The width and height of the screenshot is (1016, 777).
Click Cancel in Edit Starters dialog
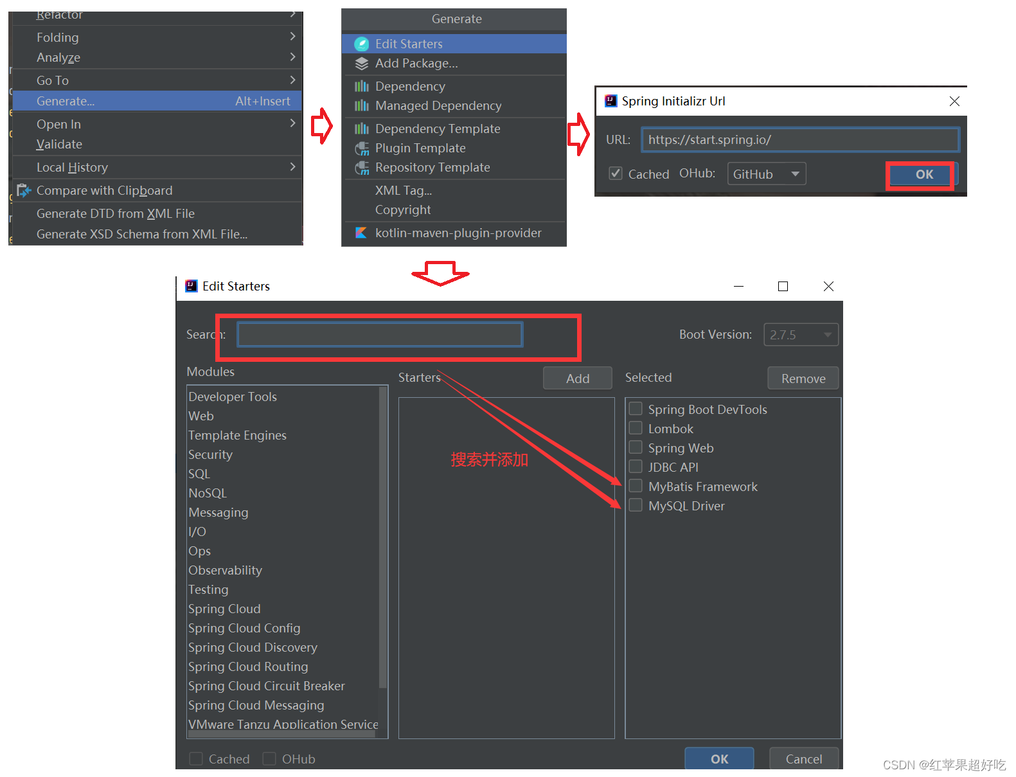803,759
